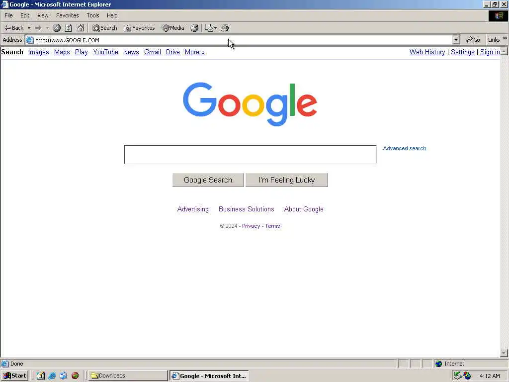
Task: Click the Google Search button
Action: pos(208,180)
